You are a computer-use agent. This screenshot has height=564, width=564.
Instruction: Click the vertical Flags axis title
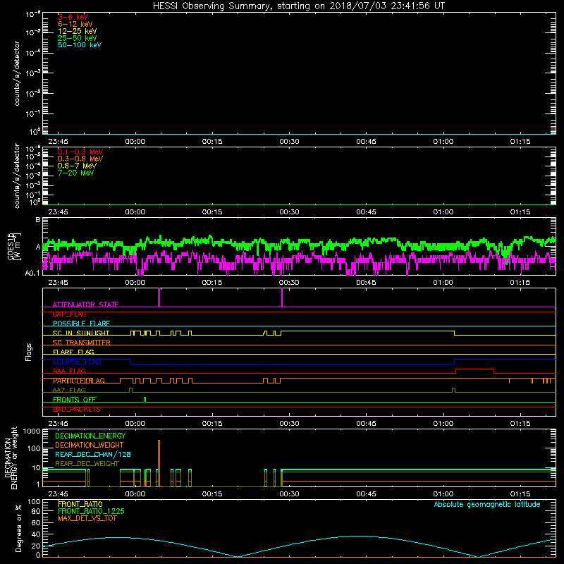pos(29,352)
